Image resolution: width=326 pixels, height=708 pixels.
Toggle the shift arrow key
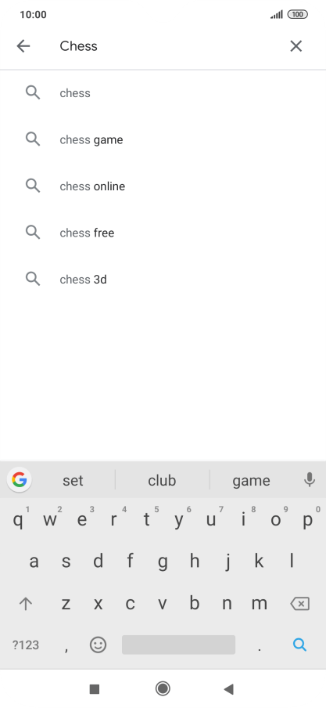coord(26,604)
